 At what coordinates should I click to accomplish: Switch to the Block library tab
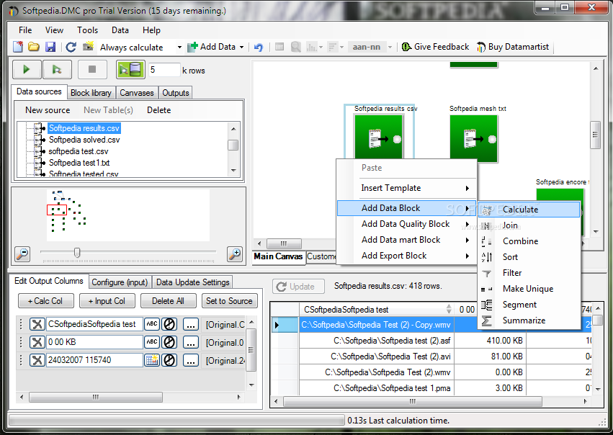(x=91, y=93)
